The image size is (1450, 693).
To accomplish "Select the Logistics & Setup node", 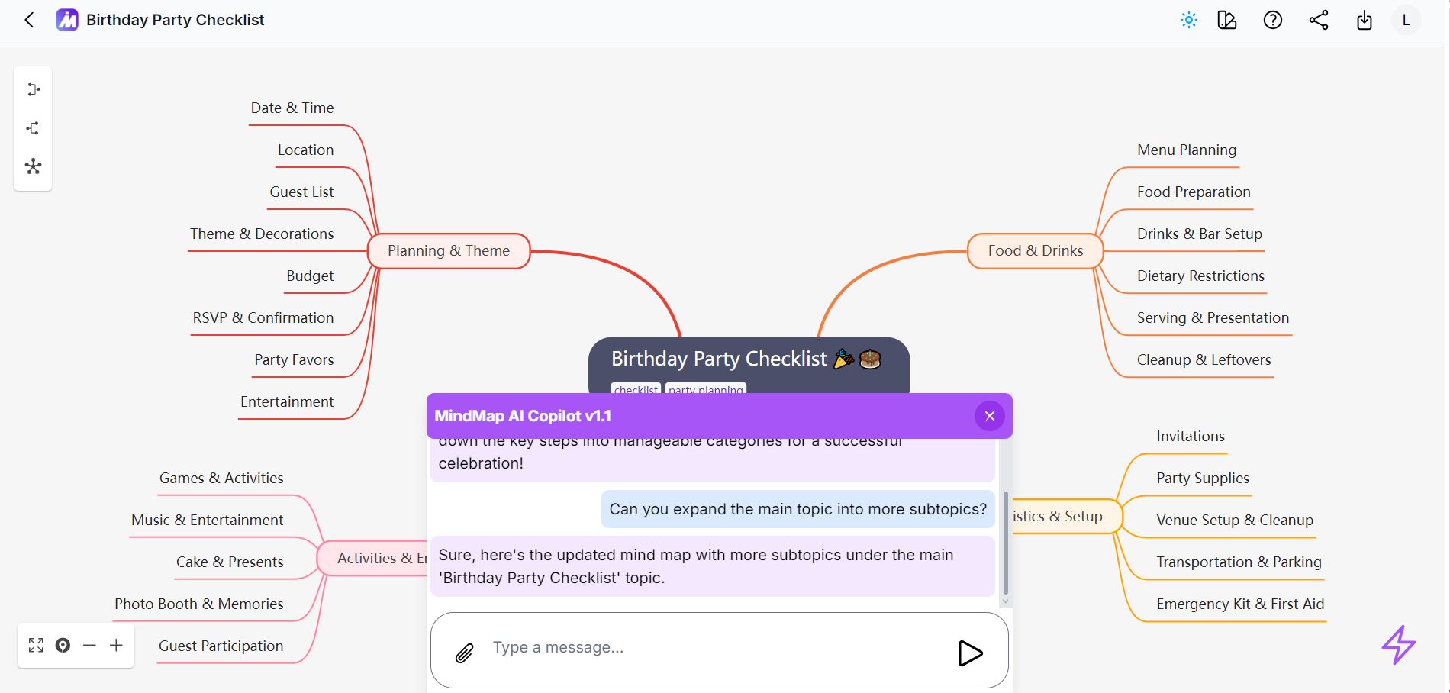I will pyautogui.click(x=1067, y=517).
